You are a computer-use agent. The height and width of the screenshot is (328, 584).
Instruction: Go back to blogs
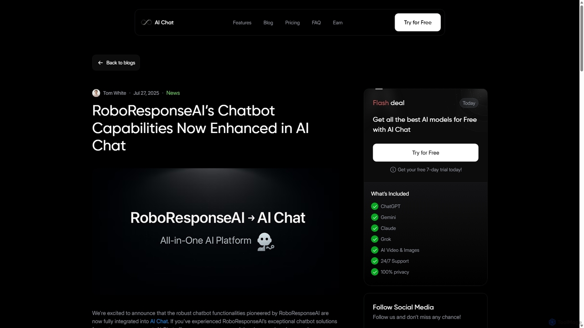click(116, 63)
